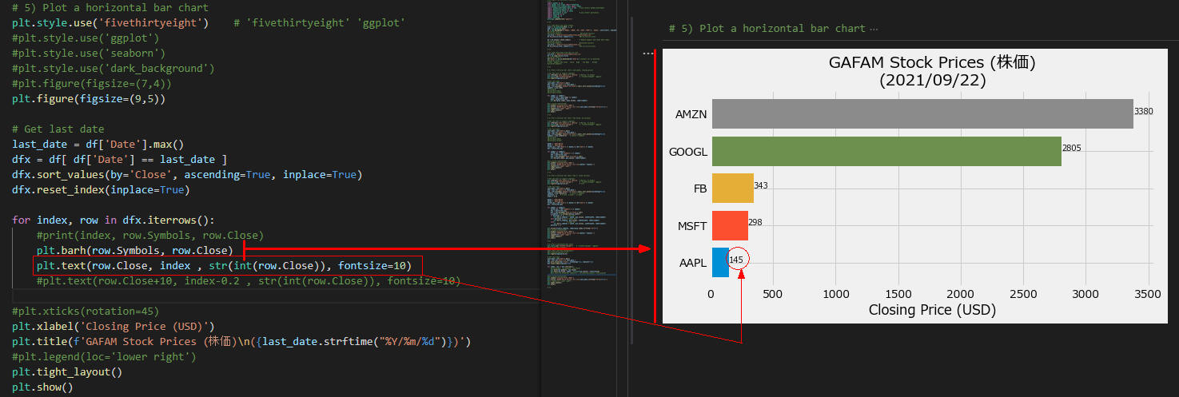Place cursor on plt.xlabel('Closing Price (USD)') line

114,326
